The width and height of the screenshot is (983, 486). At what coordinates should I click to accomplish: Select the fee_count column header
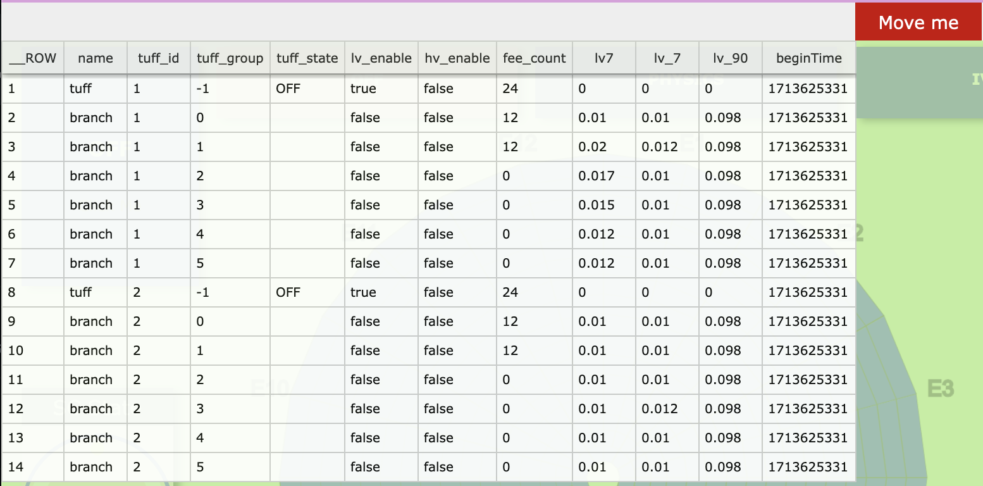535,58
